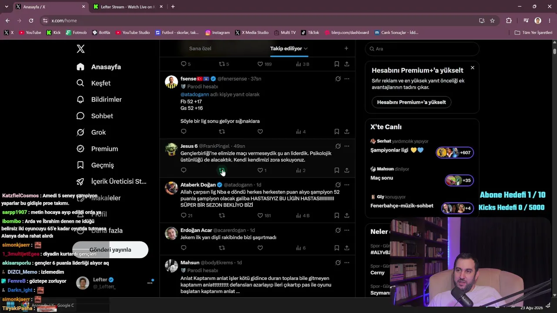Open the Tüm Yer İşaretleri bookmarks folder

pyautogui.click(x=533, y=33)
